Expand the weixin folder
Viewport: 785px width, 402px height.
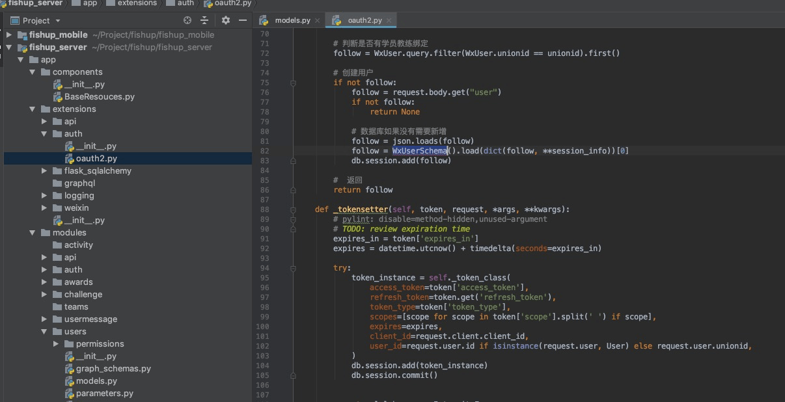(44, 208)
